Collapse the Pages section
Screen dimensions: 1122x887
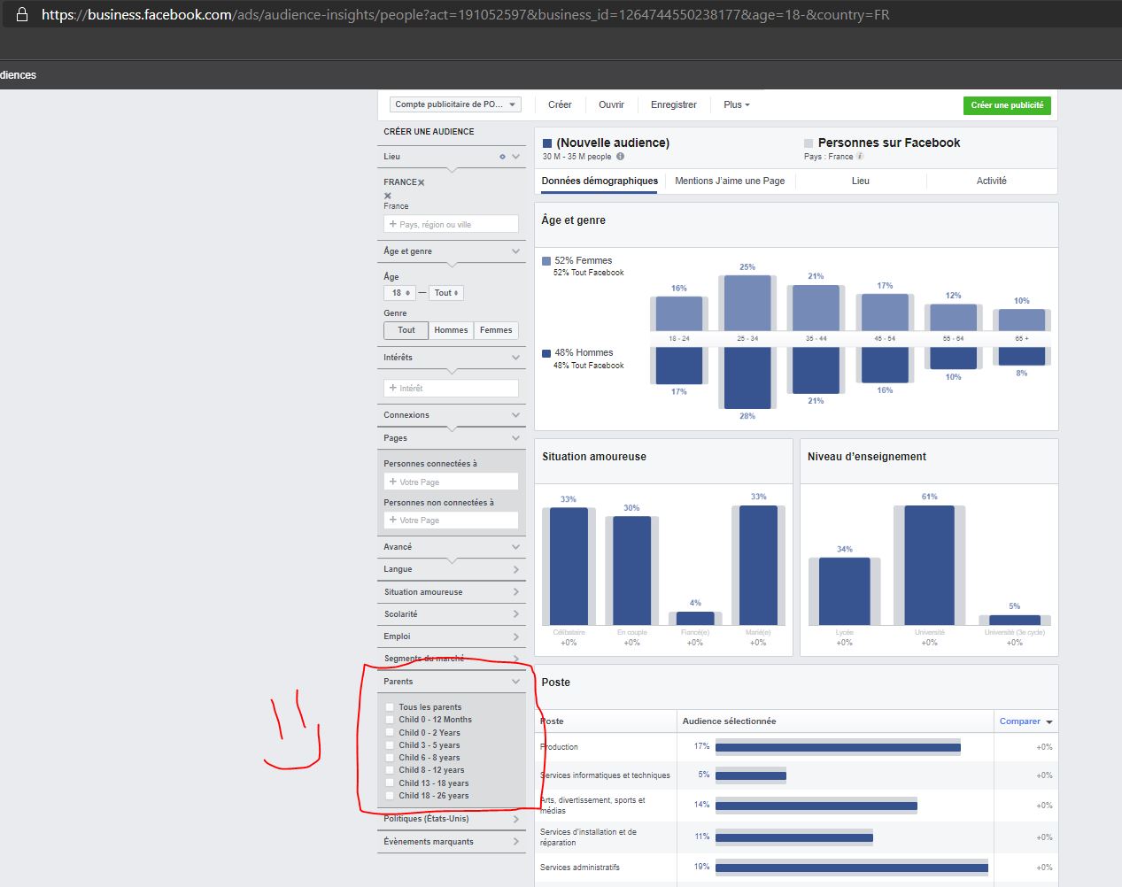(516, 438)
